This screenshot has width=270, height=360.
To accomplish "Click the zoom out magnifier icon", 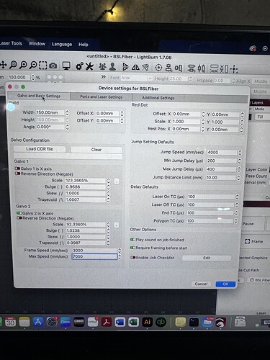I will click(33, 65).
